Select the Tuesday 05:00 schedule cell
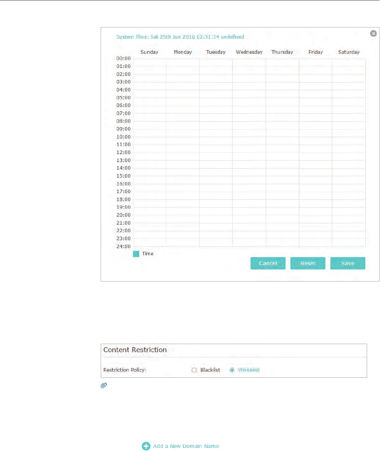This screenshot has height=452, width=380. pyautogui.click(x=216, y=102)
